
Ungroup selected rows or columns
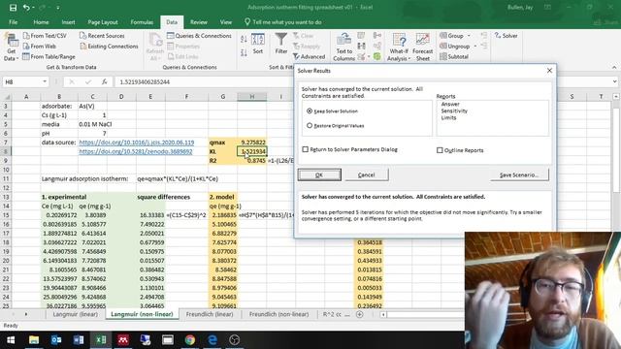coord(455,47)
